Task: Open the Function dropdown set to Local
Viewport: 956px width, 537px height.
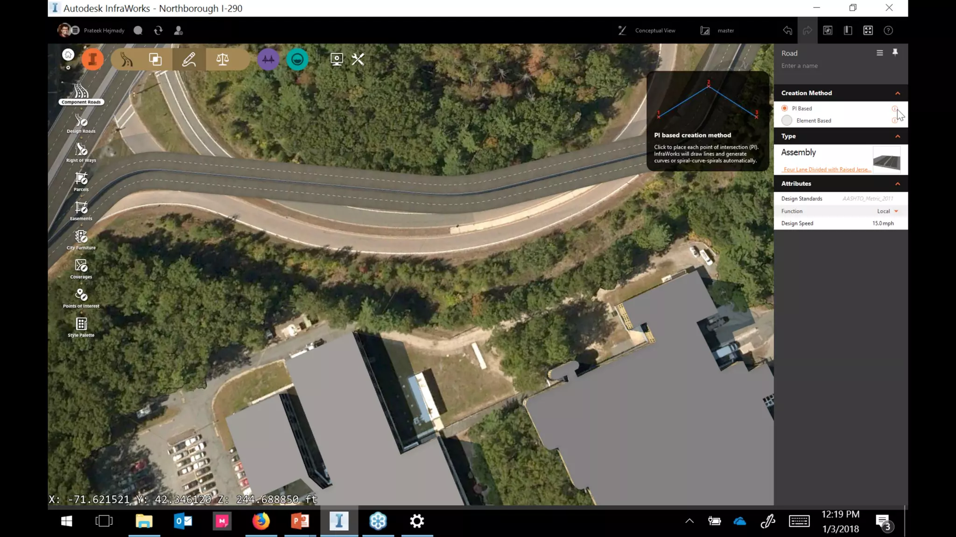Action: [887, 211]
